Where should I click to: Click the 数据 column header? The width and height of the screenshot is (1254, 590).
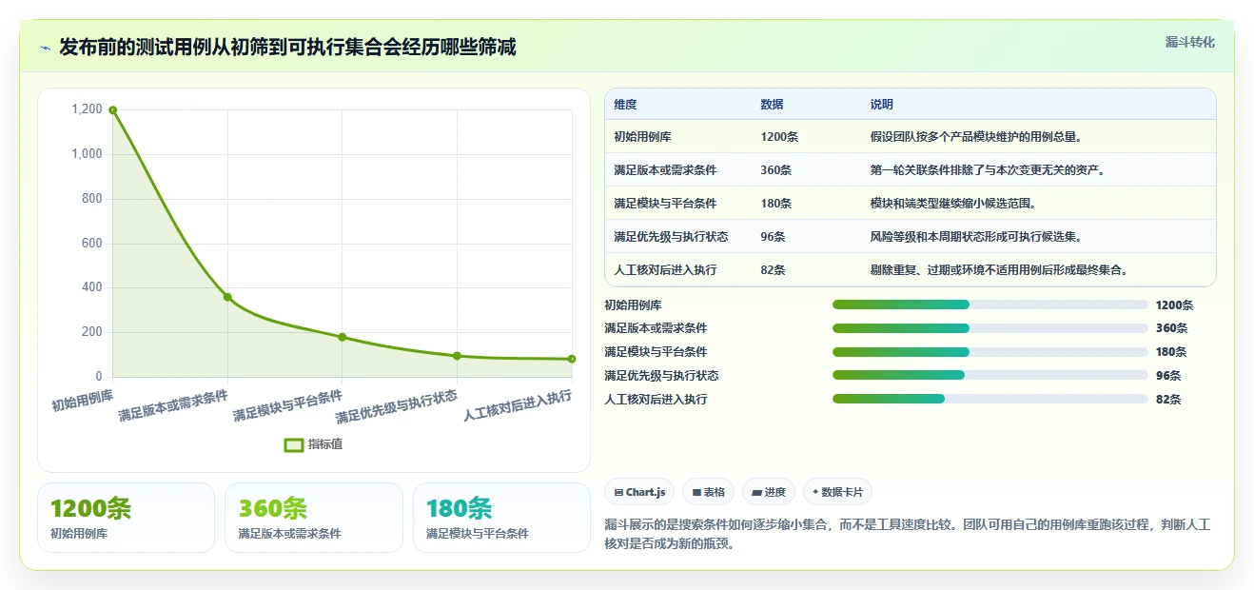[772, 105]
